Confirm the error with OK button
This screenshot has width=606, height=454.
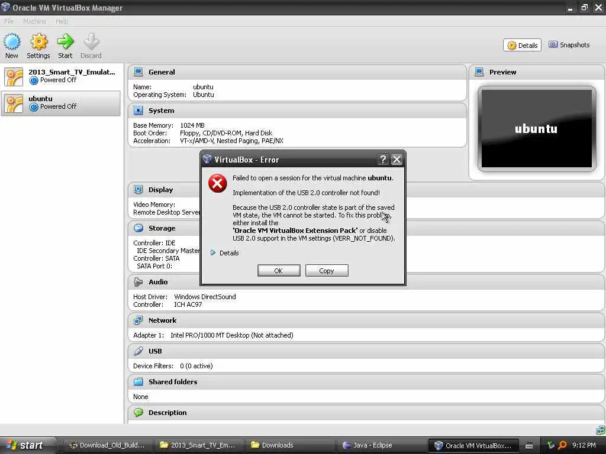(279, 271)
